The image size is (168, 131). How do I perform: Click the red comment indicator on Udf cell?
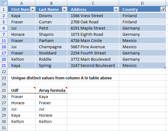tap(35, 88)
